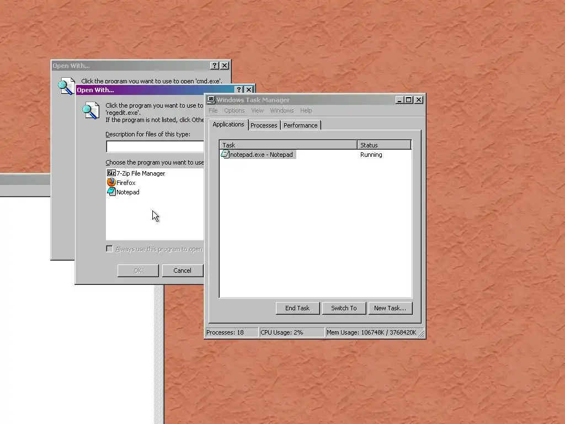
Task: Switch to the Applications tab
Action: [228, 124]
